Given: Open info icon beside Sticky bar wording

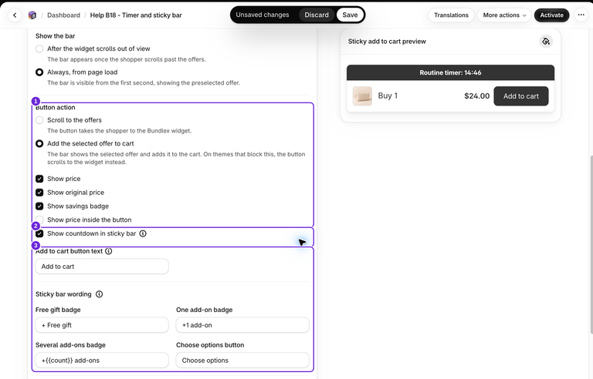Looking at the screenshot, I should [x=99, y=294].
